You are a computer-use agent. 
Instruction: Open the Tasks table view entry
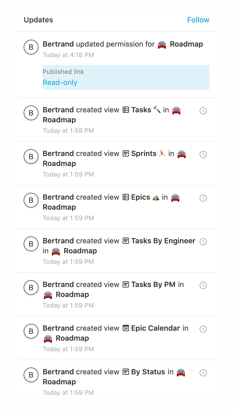(x=141, y=110)
